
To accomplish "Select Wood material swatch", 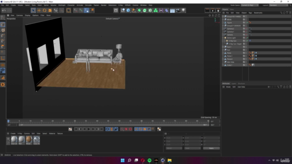I will 29,140.
